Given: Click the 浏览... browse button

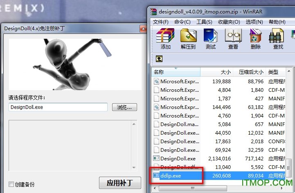Looking at the screenshot, I should pyautogui.click(x=124, y=107).
